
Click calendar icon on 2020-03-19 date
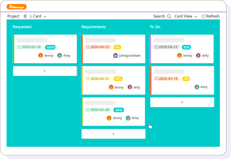(156, 79)
